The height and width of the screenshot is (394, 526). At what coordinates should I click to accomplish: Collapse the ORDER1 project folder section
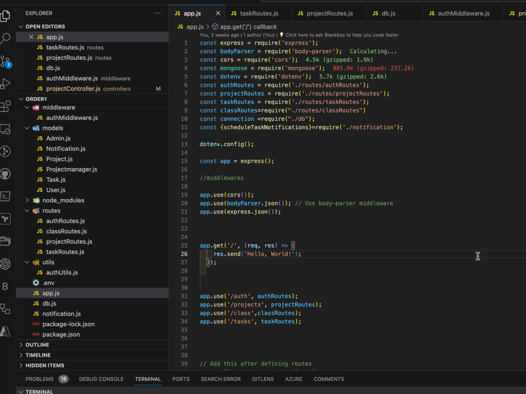21,99
